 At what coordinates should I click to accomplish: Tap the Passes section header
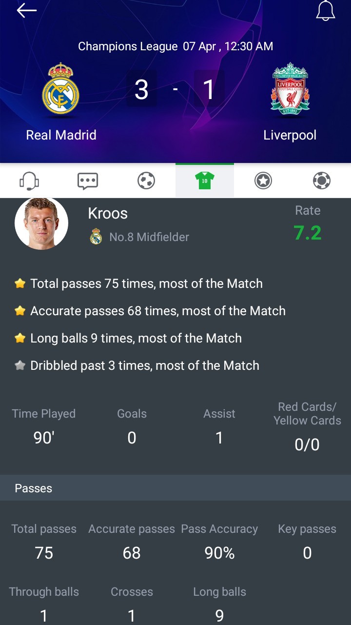(x=34, y=488)
